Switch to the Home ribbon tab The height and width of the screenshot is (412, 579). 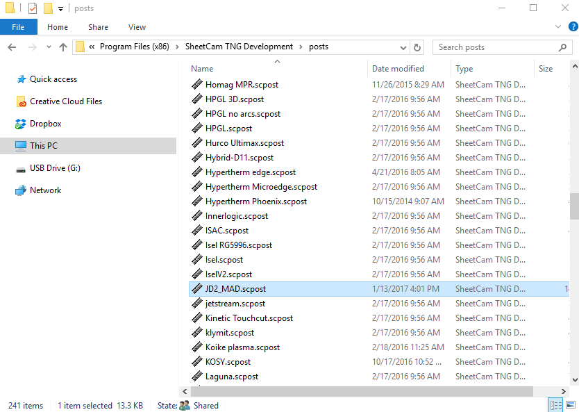(57, 27)
